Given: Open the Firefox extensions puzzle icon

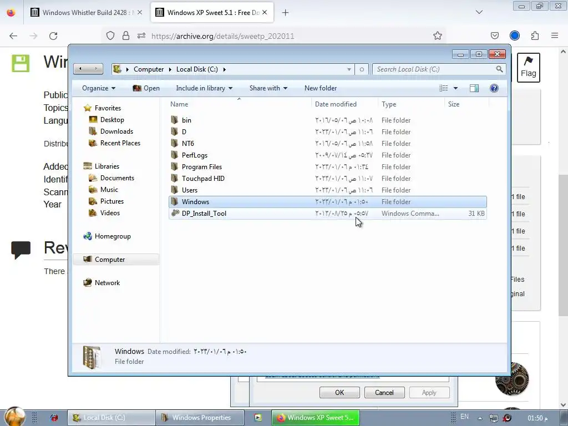Looking at the screenshot, I should [535, 35].
